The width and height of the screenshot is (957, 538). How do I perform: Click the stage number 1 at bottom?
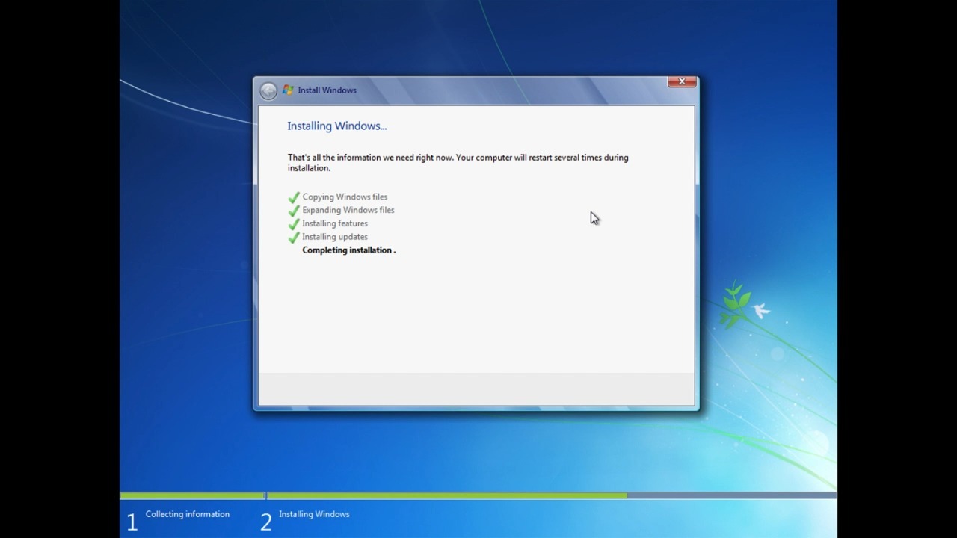(132, 522)
